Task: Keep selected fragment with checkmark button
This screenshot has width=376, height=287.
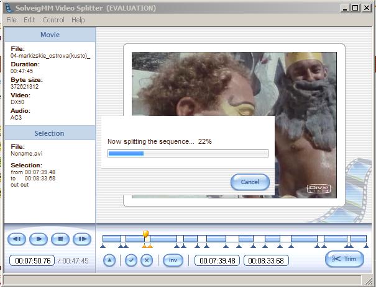Action: [x=131, y=260]
